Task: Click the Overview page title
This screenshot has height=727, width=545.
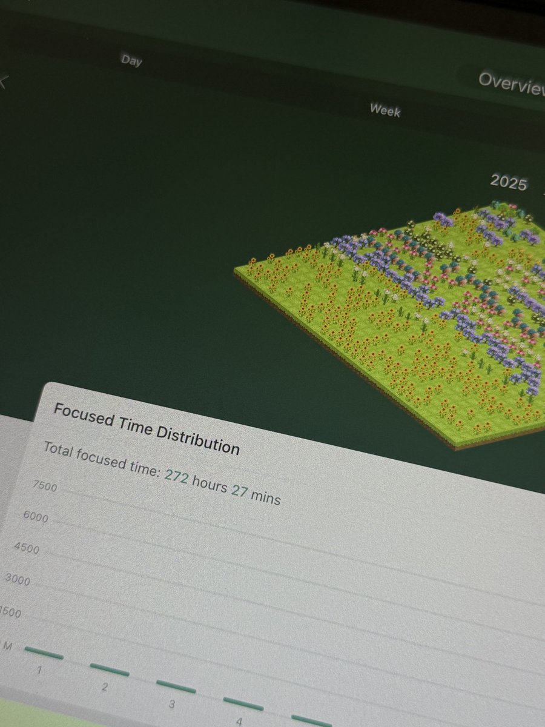Action: (x=512, y=83)
